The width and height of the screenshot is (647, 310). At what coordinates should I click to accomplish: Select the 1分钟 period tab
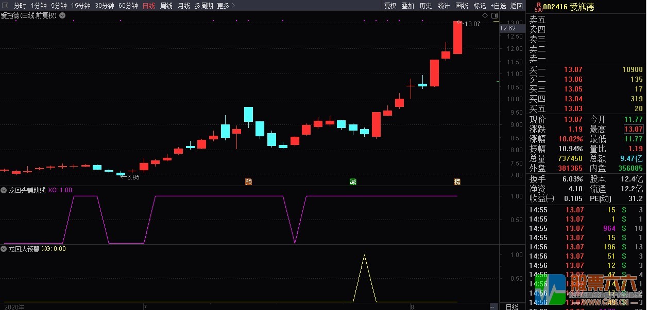pos(39,6)
